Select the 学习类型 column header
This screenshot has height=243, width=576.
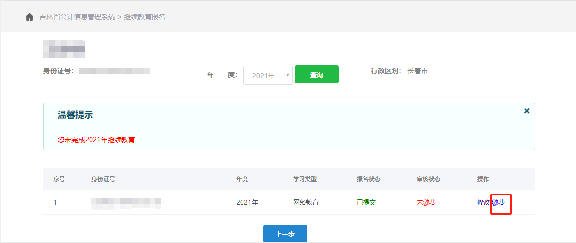305,179
